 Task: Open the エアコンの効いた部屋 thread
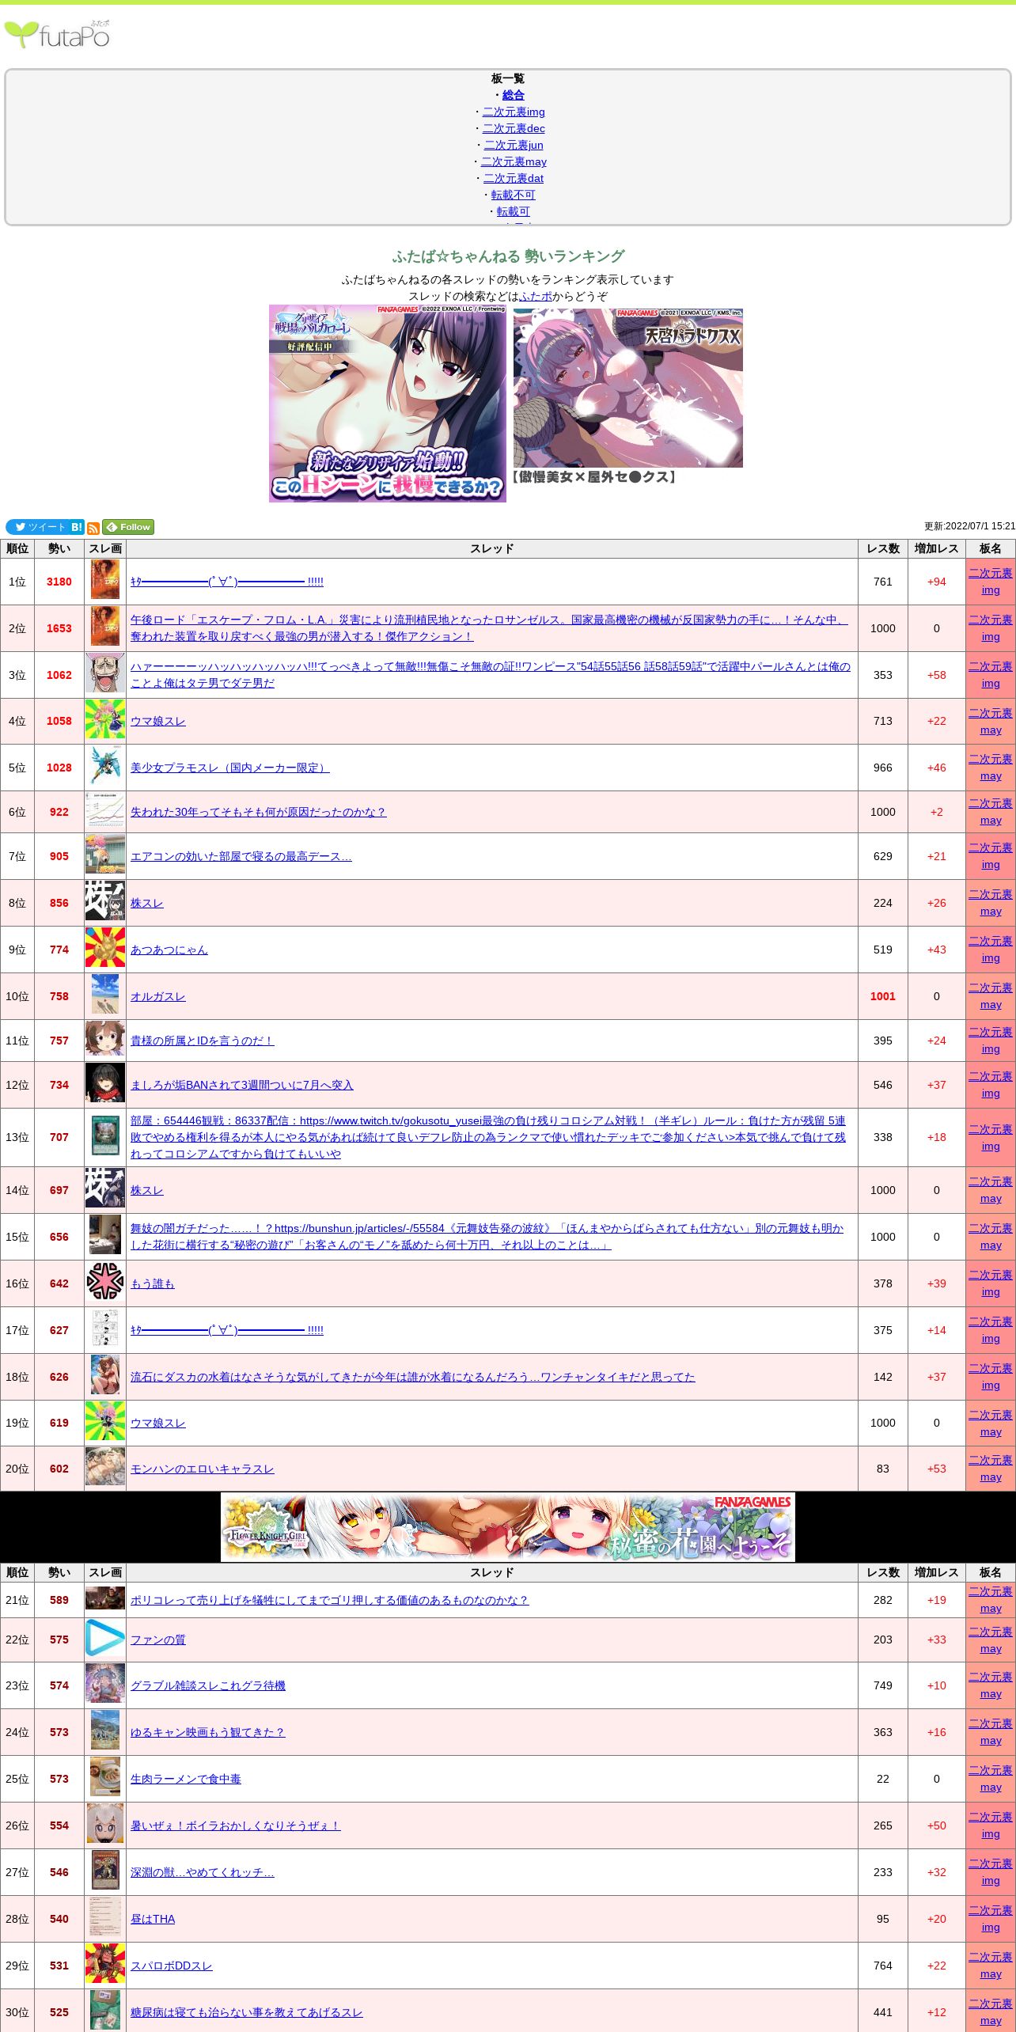coord(241,856)
